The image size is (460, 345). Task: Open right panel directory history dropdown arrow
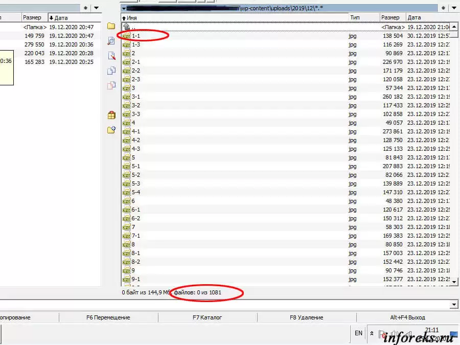tap(454, 8)
